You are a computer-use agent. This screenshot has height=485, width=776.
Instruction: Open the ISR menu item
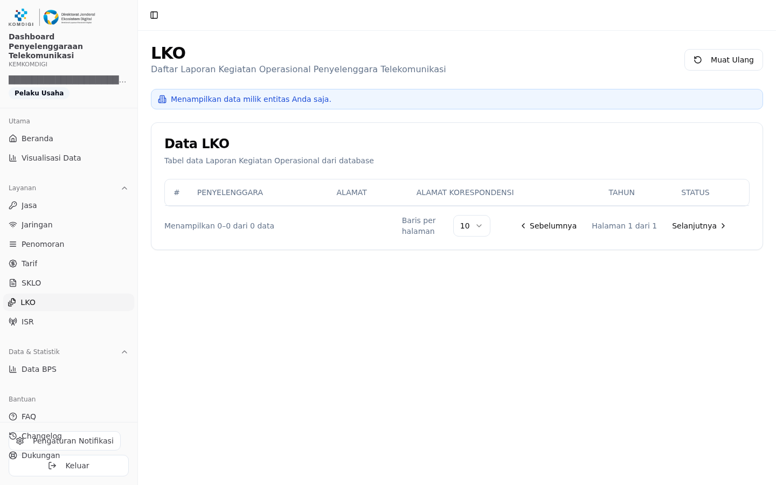(x=68, y=322)
